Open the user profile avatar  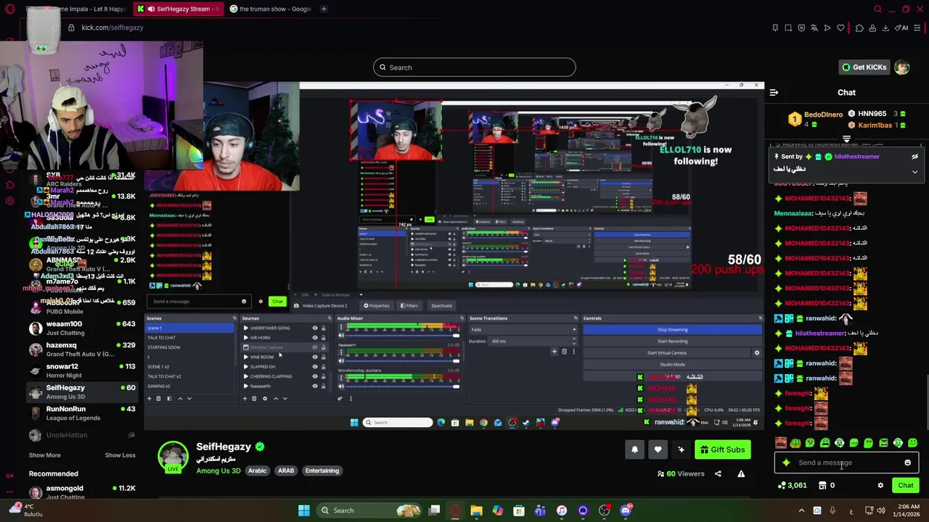[901, 67]
